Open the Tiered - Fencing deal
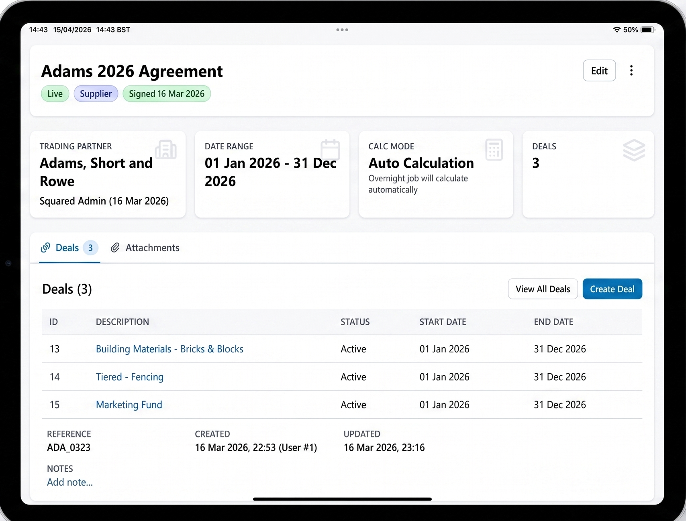The image size is (686, 521). tap(129, 377)
